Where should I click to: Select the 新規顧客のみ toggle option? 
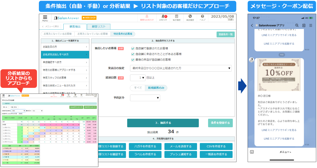[156, 88]
